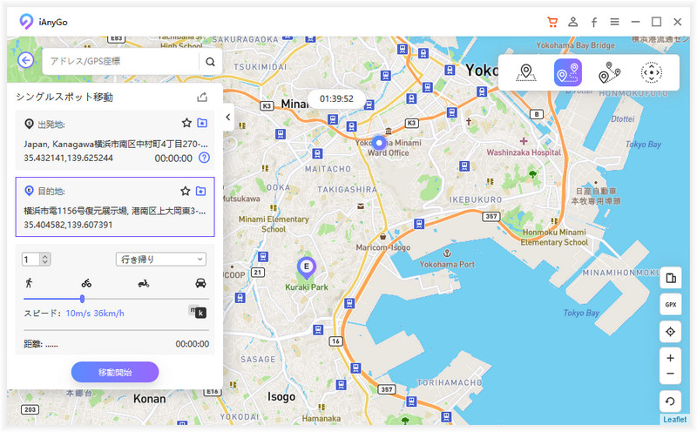Click the speed slider handle

coord(82,299)
